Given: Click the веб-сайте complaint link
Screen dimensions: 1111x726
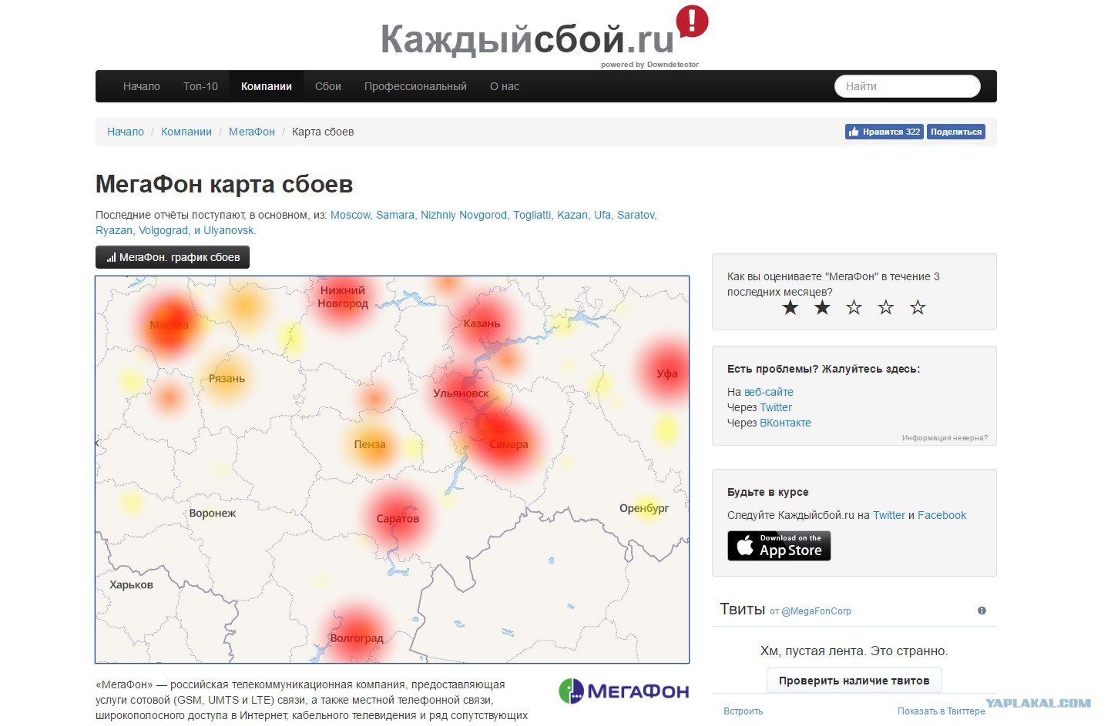Looking at the screenshot, I should [769, 392].
